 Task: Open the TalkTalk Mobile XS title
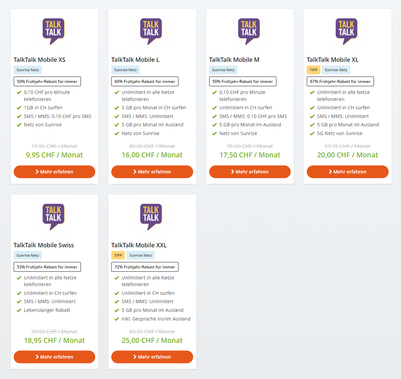click(39, 60)
